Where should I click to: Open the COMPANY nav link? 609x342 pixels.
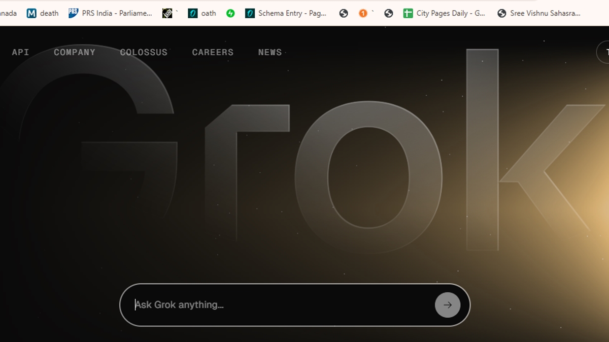[x=75, y=52]
